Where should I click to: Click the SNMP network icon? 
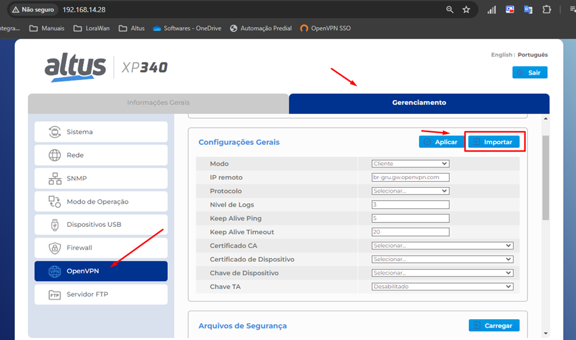click(x=55, y=179)
